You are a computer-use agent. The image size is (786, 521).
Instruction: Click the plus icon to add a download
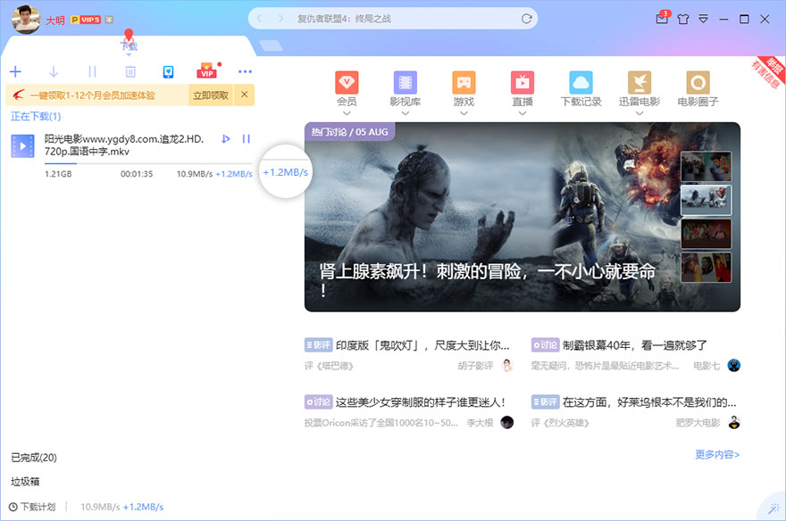(15, 71)
